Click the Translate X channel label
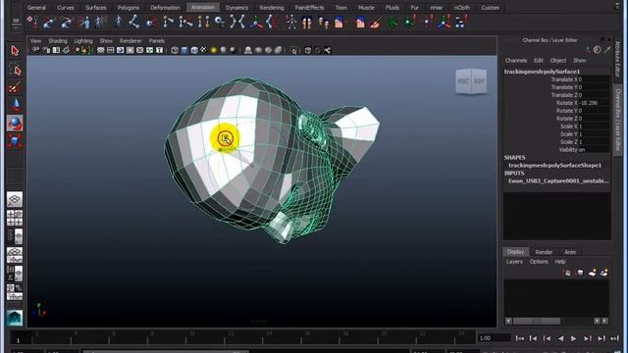Viewport: 628px width, 353px height. click(564, 79)
